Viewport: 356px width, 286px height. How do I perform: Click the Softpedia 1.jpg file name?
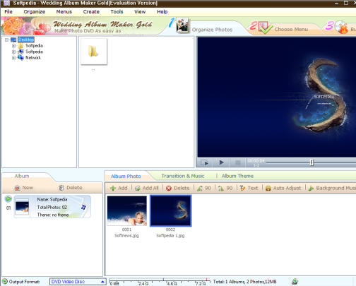pos(170,236)
